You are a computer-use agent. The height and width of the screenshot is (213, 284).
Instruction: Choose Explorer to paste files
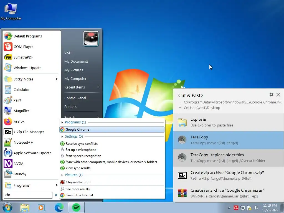coord(229,122)
